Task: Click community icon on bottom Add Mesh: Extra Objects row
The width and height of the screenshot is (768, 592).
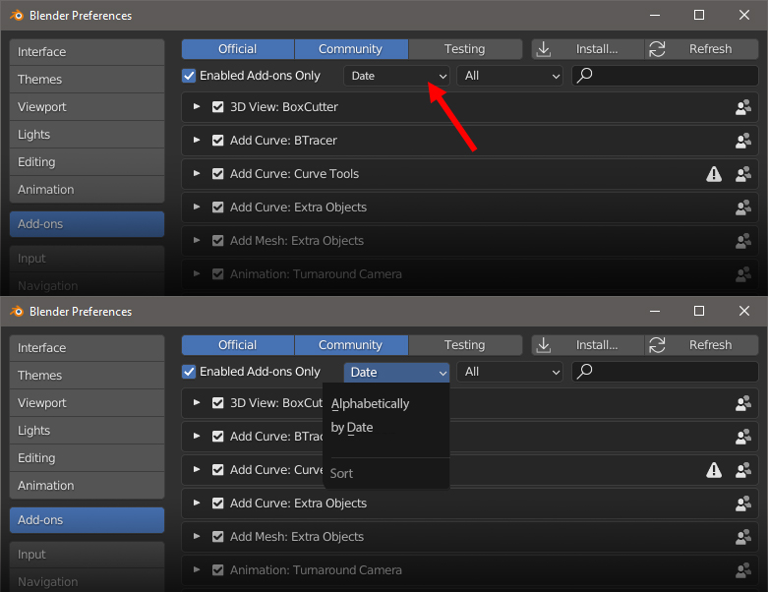Action: pos(743,537)
